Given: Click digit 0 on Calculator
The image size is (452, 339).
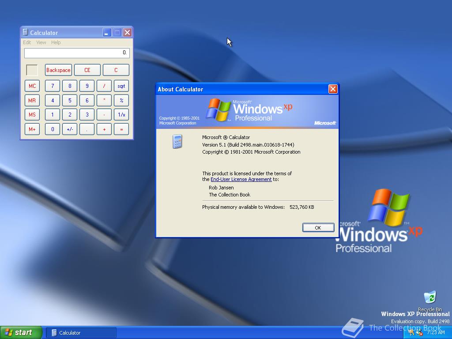Looking at the screenshot, I should [x=53, y=129].
